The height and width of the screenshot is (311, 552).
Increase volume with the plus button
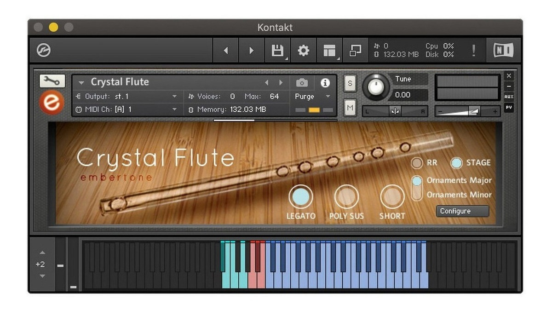point(495,111)
